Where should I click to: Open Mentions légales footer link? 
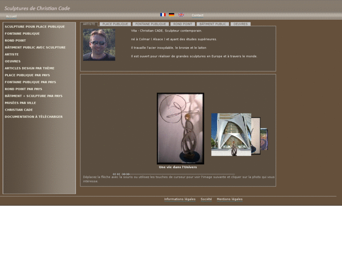(x=230, y=199)
